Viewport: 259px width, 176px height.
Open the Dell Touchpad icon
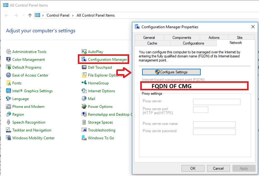84,67
